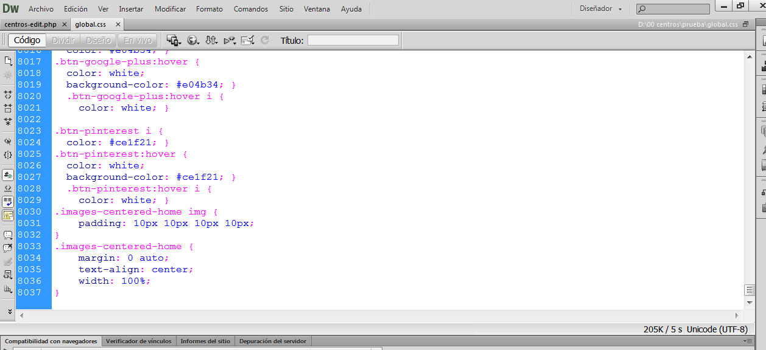Open Verificador de vínculos tab
The height and width of the screenshot is (350, 766).
point(138,341)
